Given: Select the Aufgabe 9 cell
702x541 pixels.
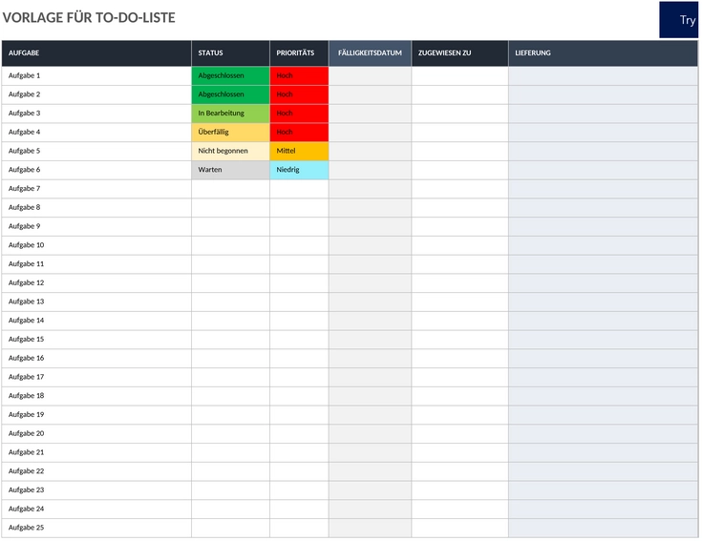Looking at the screenshot, I should pos(96,226).
